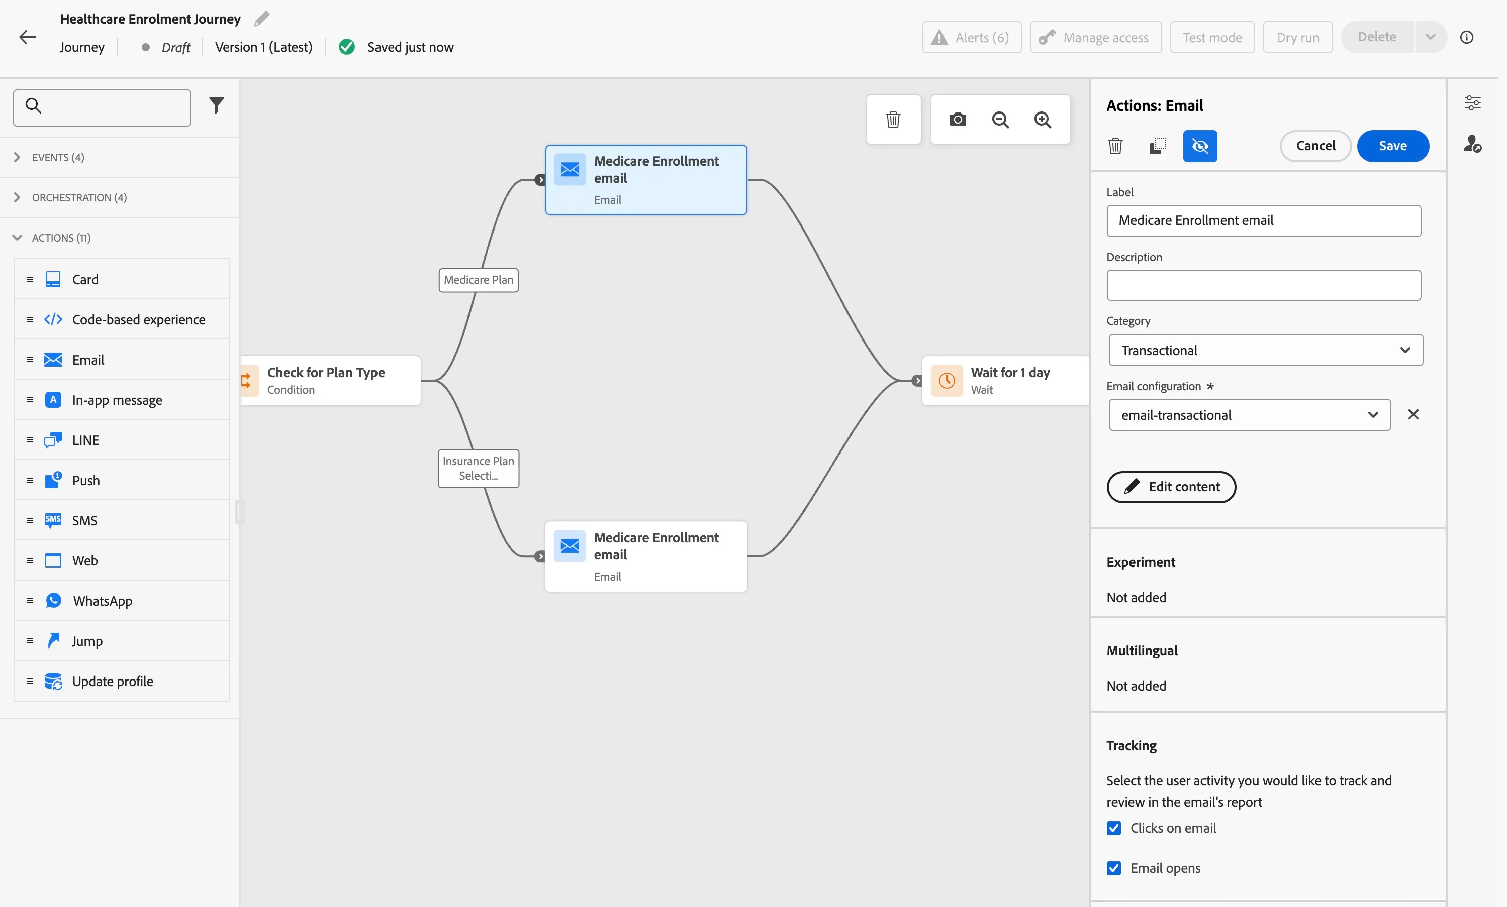1507x907 pixels.
Task: Open the info icon in header
Action: pos(1467,37)
